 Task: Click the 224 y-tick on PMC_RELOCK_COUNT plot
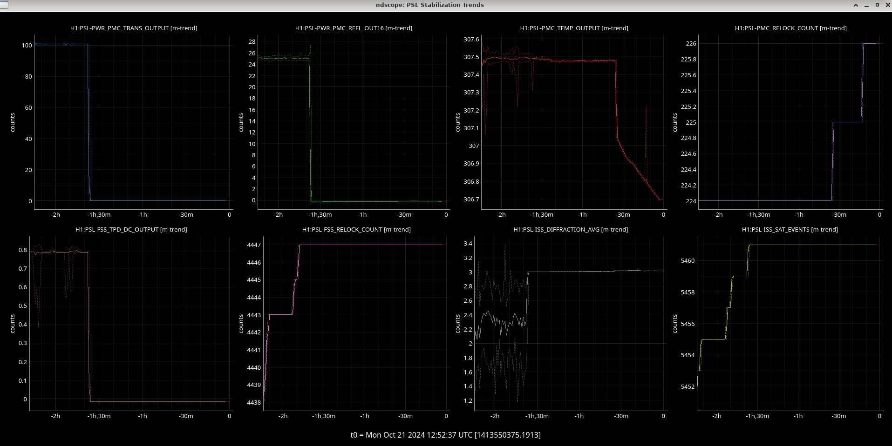[691, 201]
